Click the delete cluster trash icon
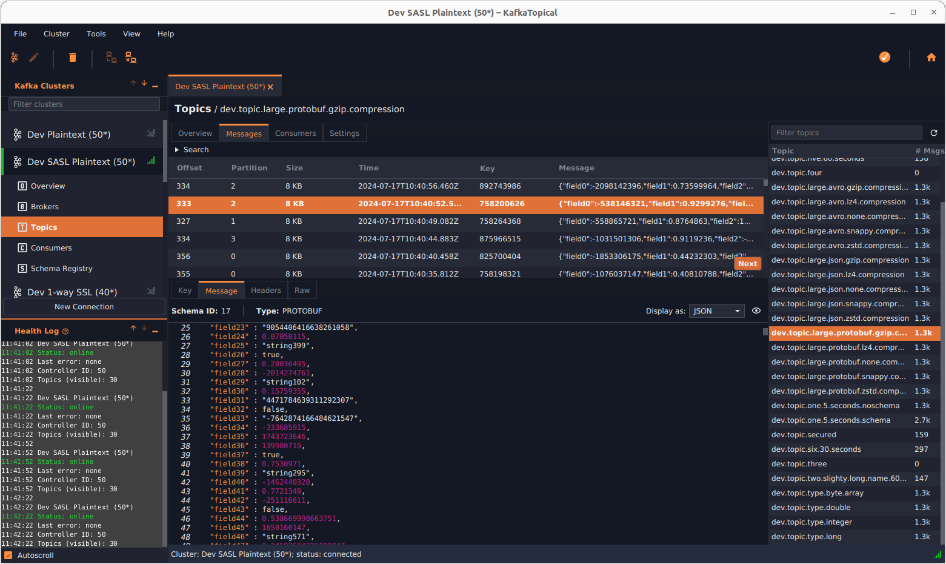This screenshot has width=946, height=564. [73, 58]
